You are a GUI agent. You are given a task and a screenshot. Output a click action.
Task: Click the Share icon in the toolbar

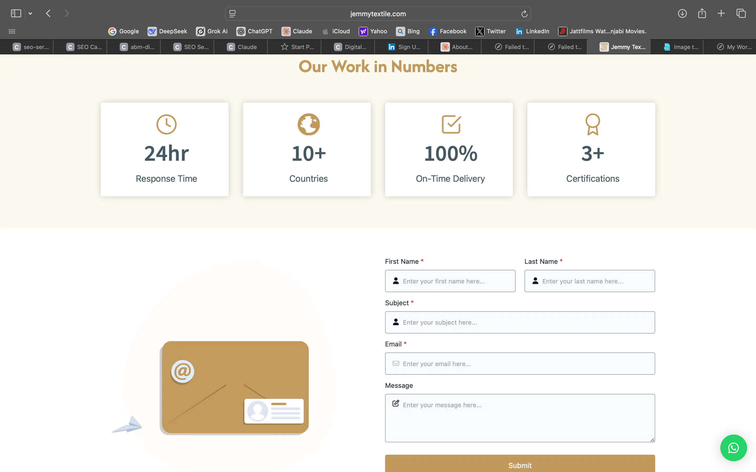(702, 13)
